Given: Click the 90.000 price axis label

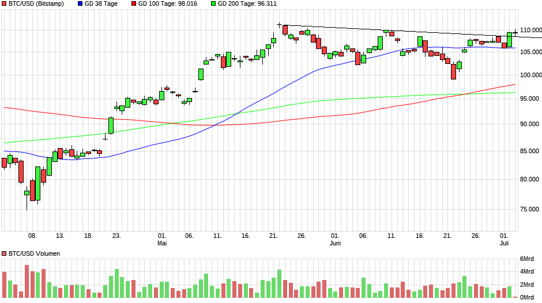Looking at the screenshot, I should (x=529, y=124).
